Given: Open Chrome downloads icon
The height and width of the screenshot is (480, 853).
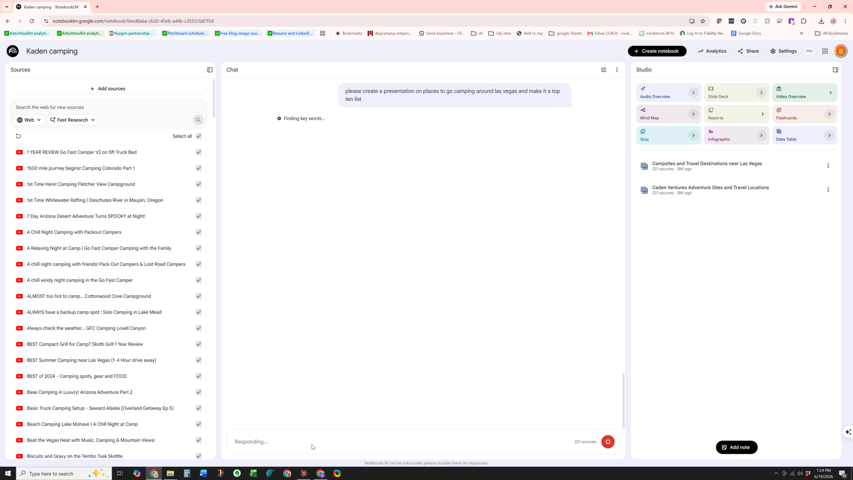Looking at the screenshot, I should coord(821,21).
